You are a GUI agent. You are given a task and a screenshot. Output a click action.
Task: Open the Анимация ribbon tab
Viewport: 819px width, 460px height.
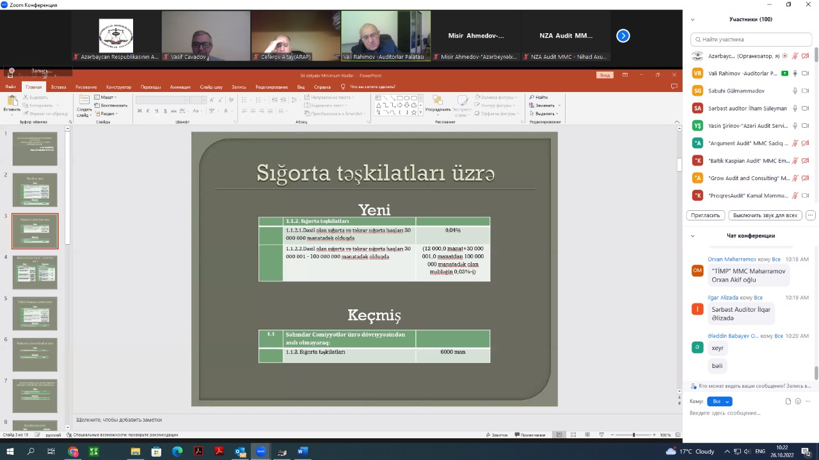[180, 87]
